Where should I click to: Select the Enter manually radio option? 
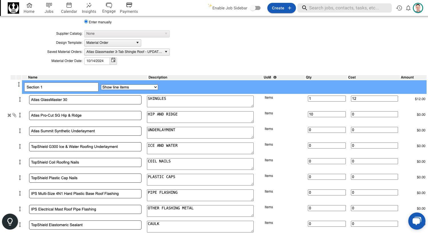[x=86, y=22]
